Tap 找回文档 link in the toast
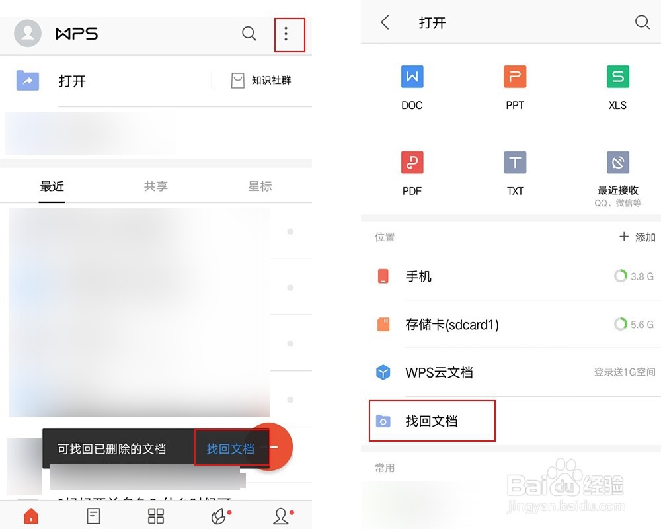The width and height of the screenshot is (661, 529). [x=230, y=449]
